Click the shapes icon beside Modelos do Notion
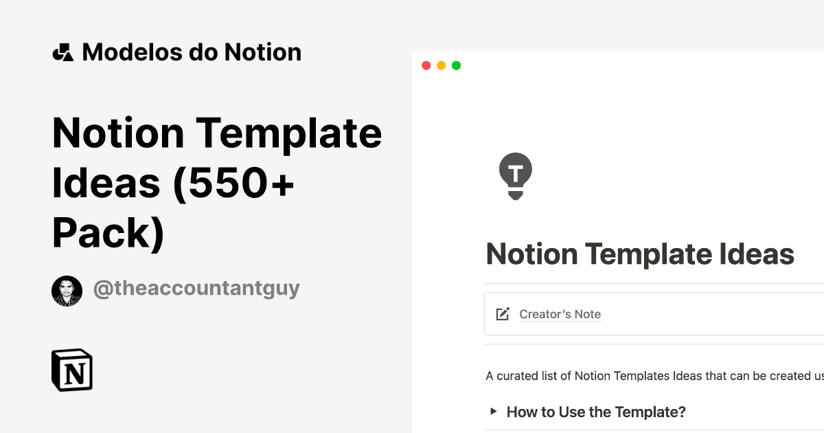This screenshot has height=433, width=824. 62,52
